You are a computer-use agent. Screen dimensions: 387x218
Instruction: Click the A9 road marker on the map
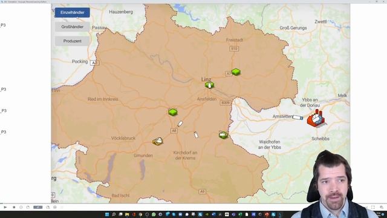tap(202, 191)
